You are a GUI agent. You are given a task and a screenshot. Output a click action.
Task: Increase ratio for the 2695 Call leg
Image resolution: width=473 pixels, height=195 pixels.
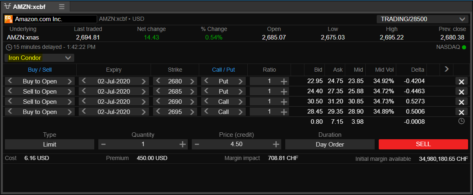[x=284, y=112]
